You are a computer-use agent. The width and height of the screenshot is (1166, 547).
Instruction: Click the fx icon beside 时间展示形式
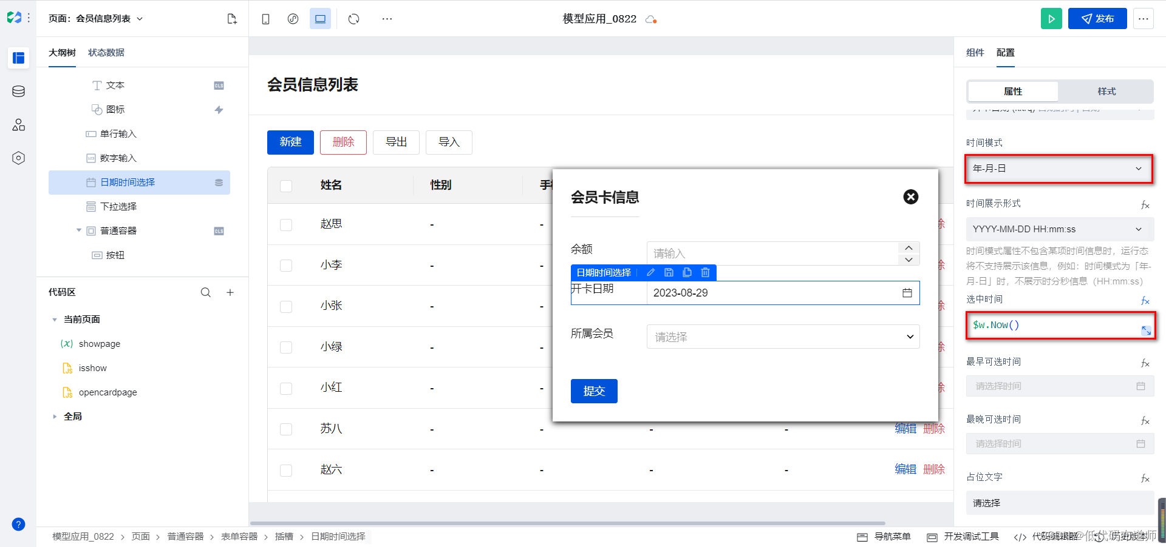tap(1145, 205)
